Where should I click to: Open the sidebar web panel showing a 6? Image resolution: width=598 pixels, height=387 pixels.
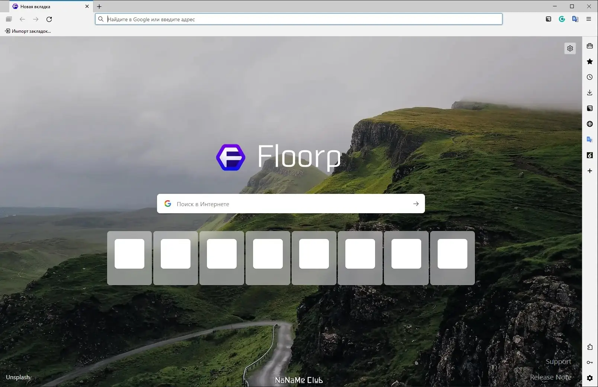[x=590, y=155]
